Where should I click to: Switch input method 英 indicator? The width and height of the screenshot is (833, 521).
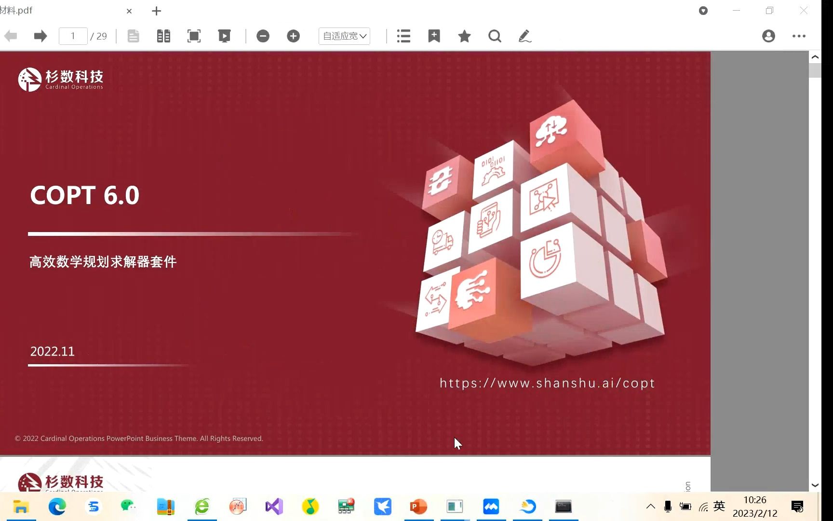point(719,506)
